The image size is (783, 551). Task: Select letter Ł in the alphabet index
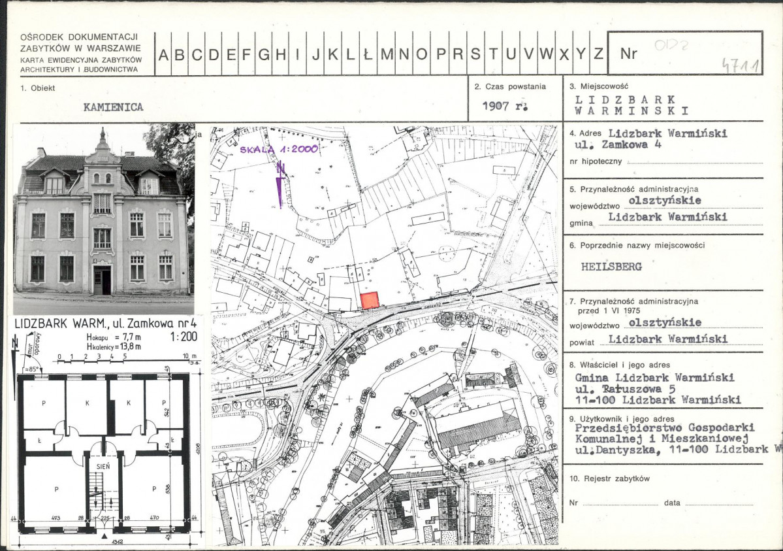coord(368,55)
